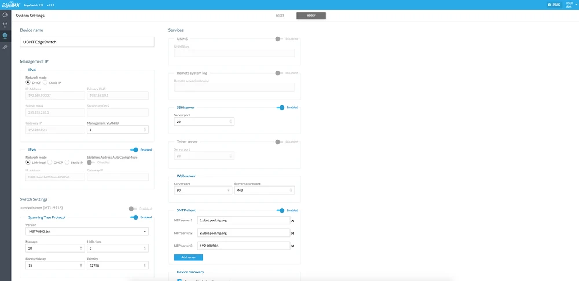Select Static IP radio button under IPv4
Image resolution: width=579 pixels, height=281 pixels.
(x=46, y=83)
